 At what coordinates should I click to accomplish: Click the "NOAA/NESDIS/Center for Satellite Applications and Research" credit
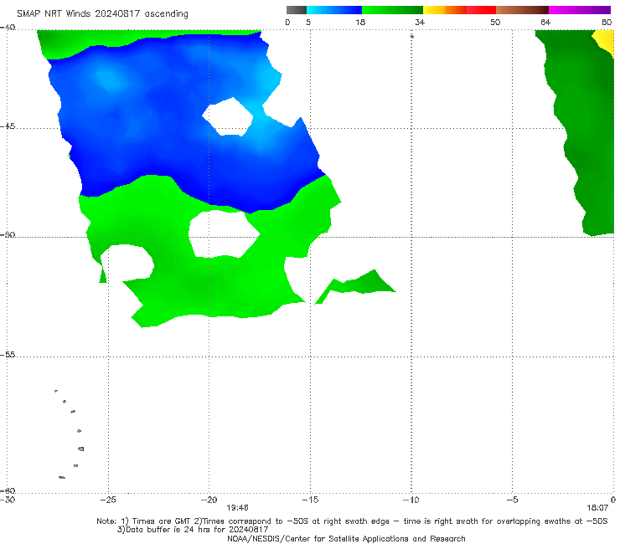(x=346, y=539)
